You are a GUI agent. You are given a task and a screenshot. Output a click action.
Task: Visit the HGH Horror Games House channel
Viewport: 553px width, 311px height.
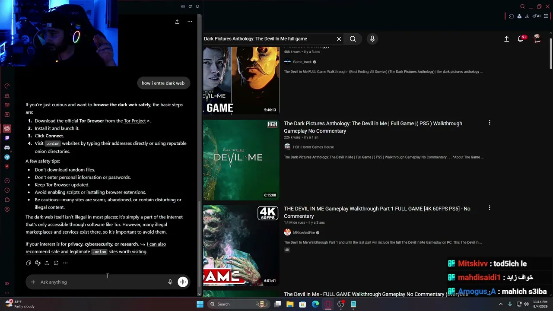point(313,147)
